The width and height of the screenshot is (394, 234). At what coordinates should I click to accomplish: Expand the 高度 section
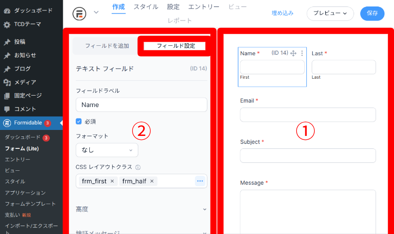coord(142,209)
